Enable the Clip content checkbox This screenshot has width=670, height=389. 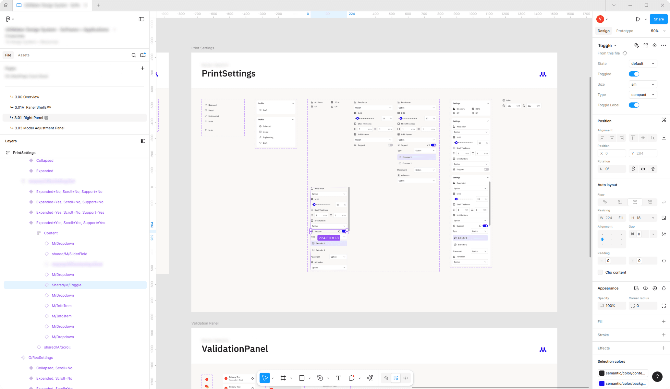tap(601, 272)
